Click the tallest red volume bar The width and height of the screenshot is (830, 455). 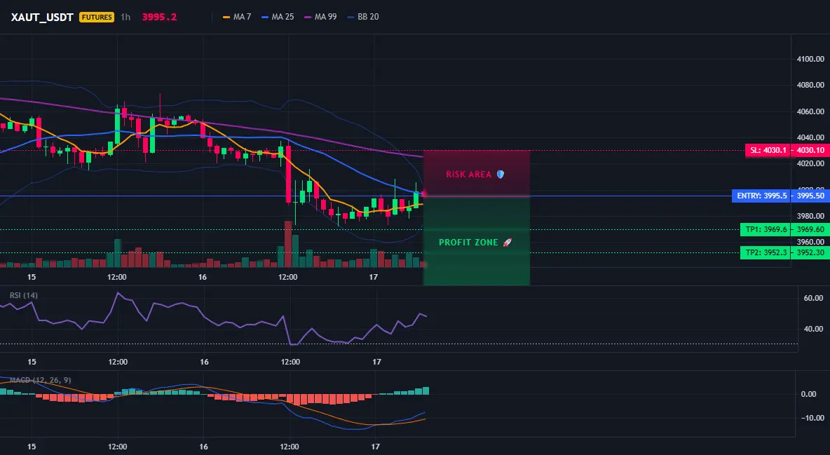[x=288, y=244]
